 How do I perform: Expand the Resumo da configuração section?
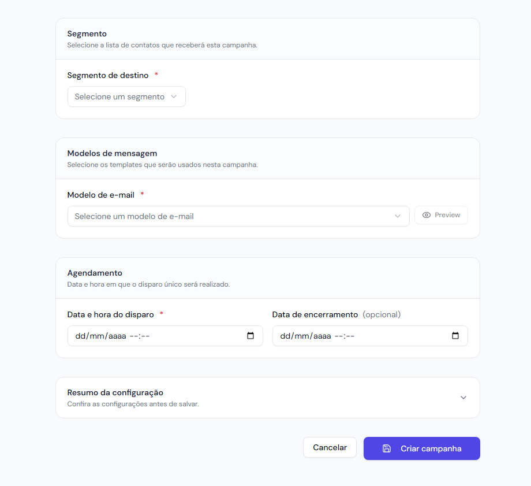pos(267,398)
